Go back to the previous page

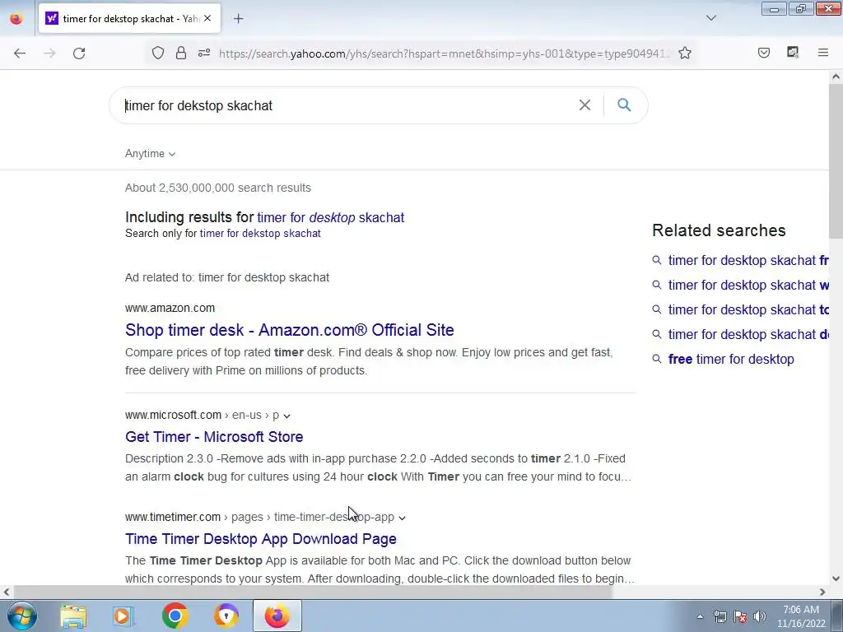coord(20,53)
